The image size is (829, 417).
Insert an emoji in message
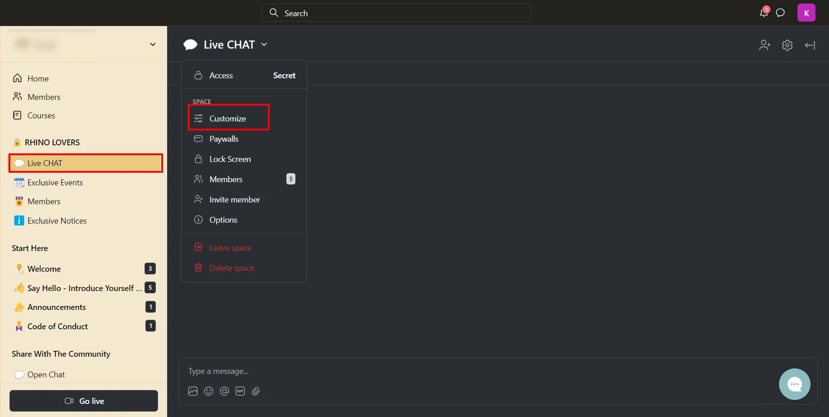[208, 391]
